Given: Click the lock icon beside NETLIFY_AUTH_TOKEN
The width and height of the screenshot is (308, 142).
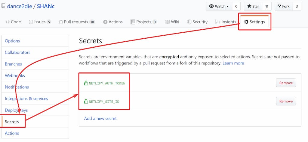Looking at the screenshot, I should (x=86, y=83).
